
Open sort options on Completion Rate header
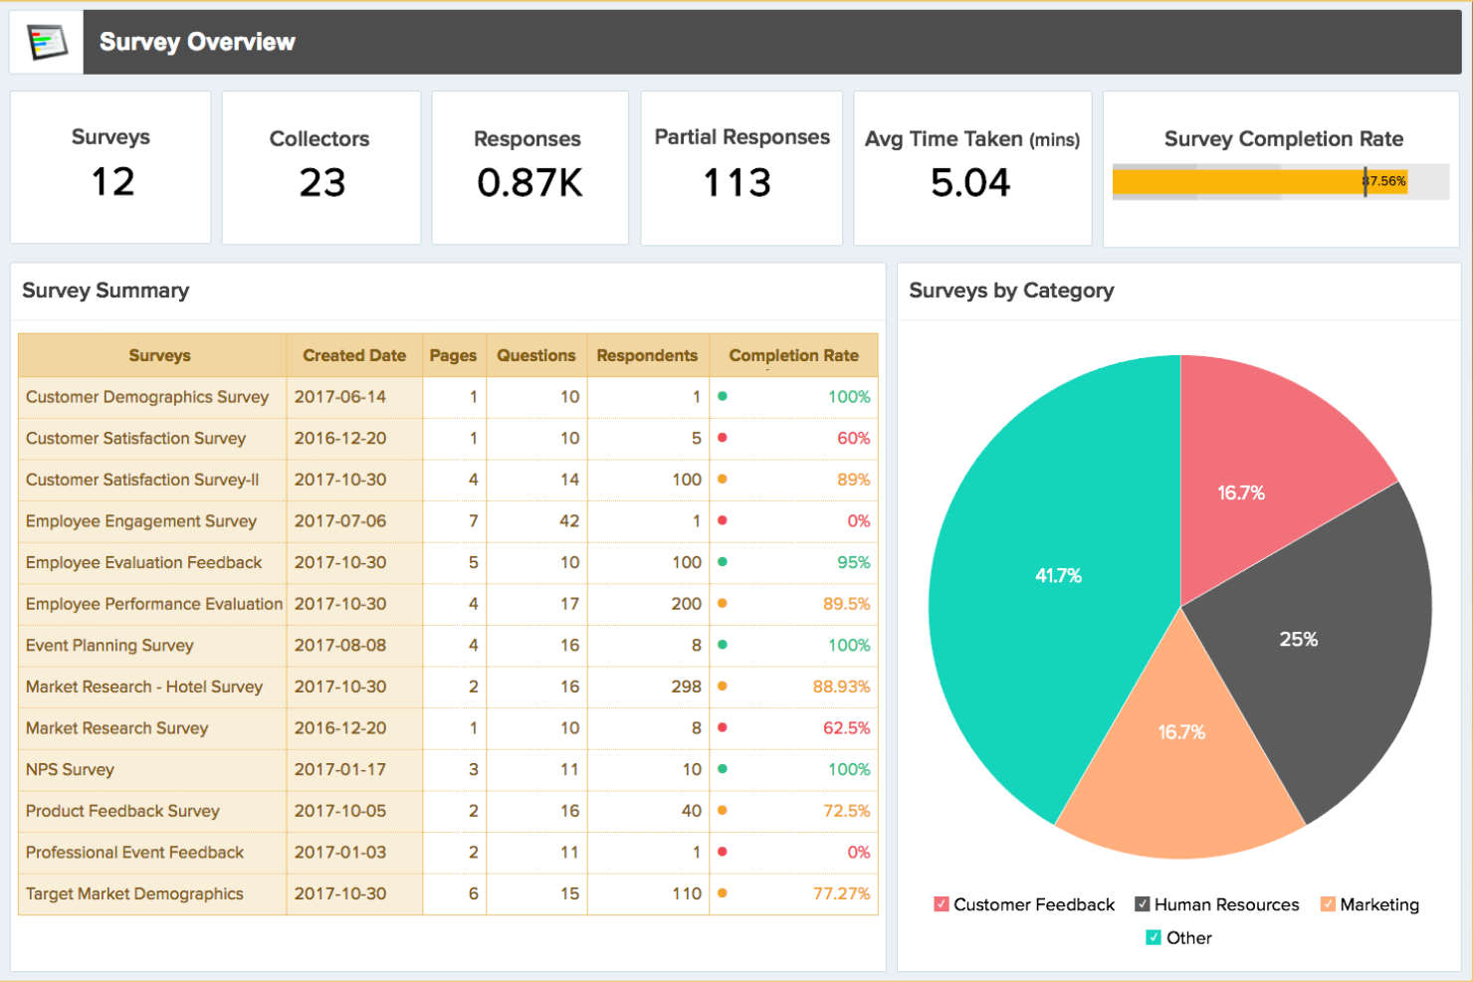pyautogui.click(x=793, y=355)
